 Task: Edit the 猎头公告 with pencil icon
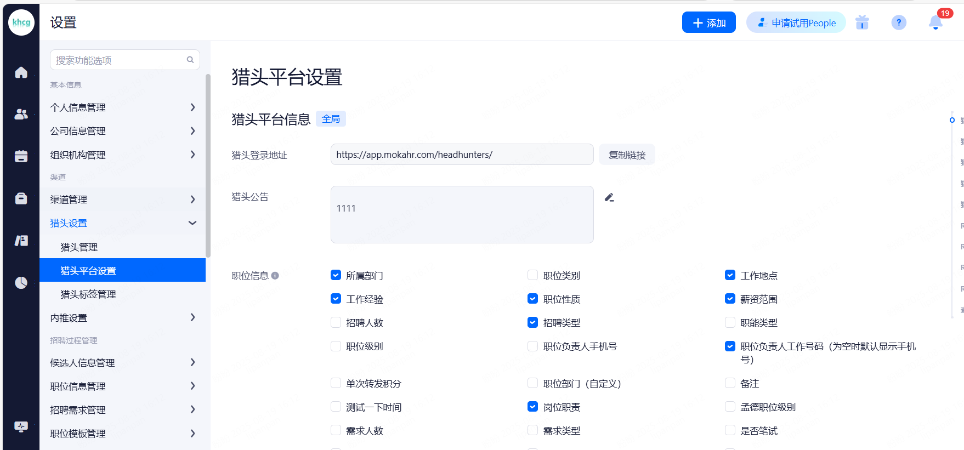(x=609, y=197)
